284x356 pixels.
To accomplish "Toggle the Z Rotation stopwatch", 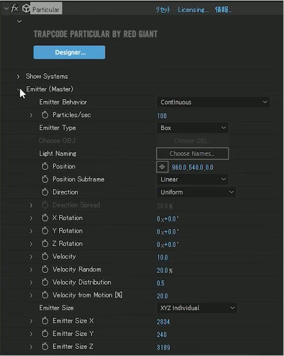I will (45, 244).
